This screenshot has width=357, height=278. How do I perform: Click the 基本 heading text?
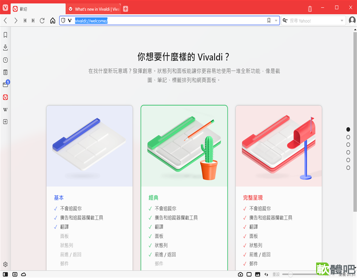[59, 198]
